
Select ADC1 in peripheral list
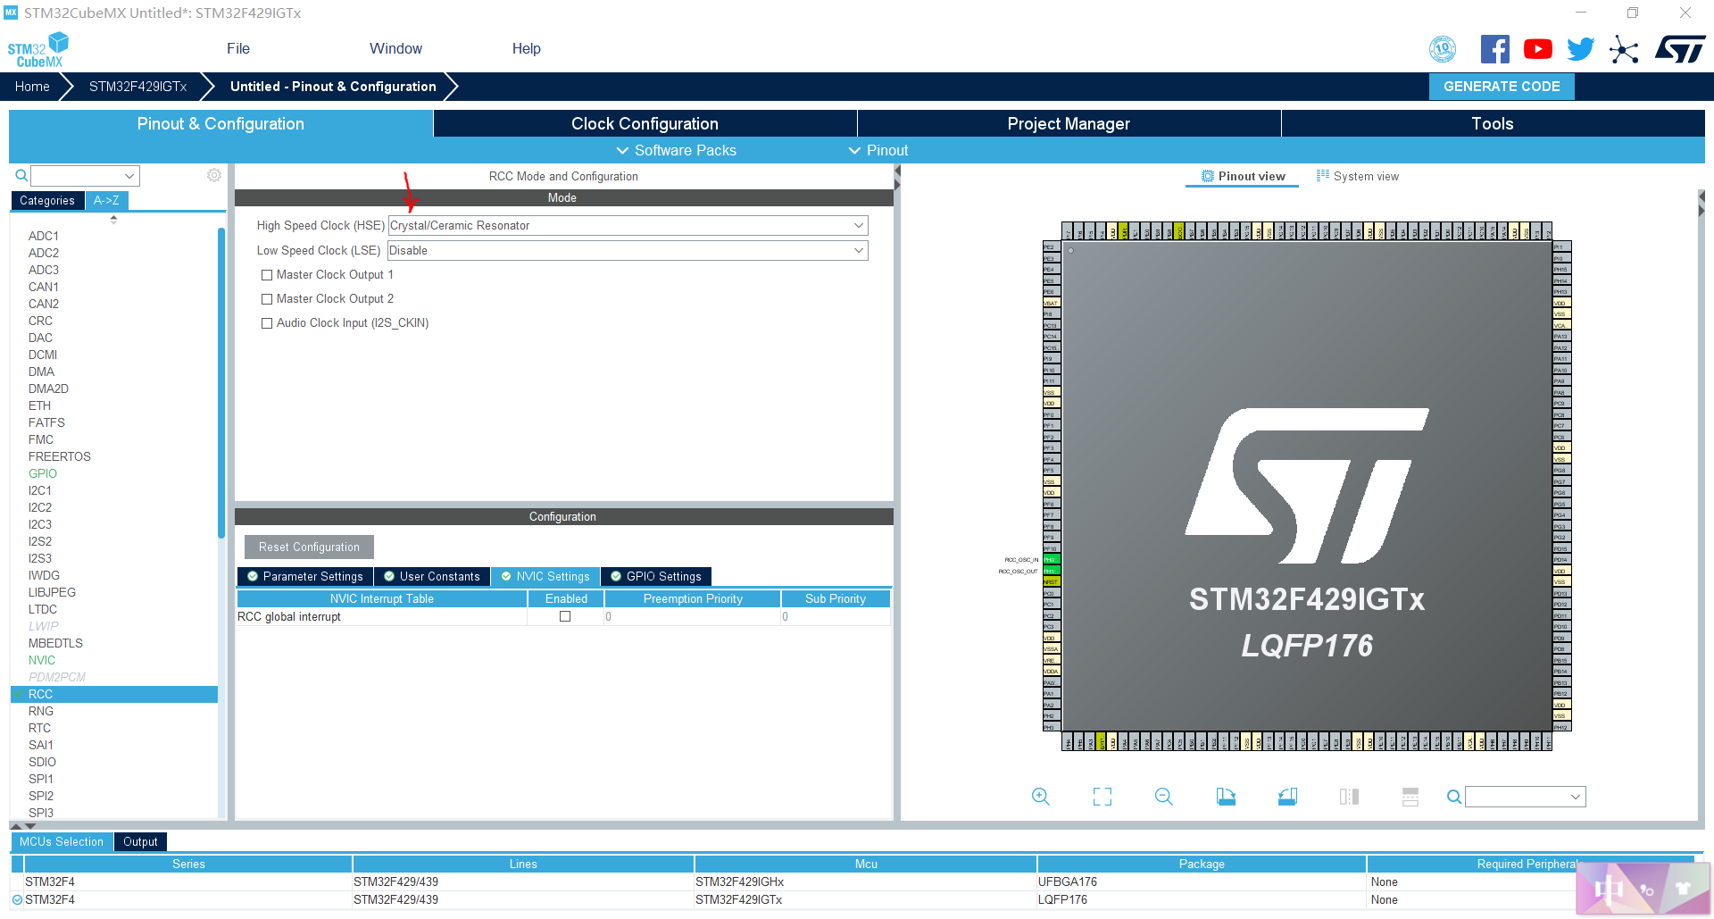(43, 237)
